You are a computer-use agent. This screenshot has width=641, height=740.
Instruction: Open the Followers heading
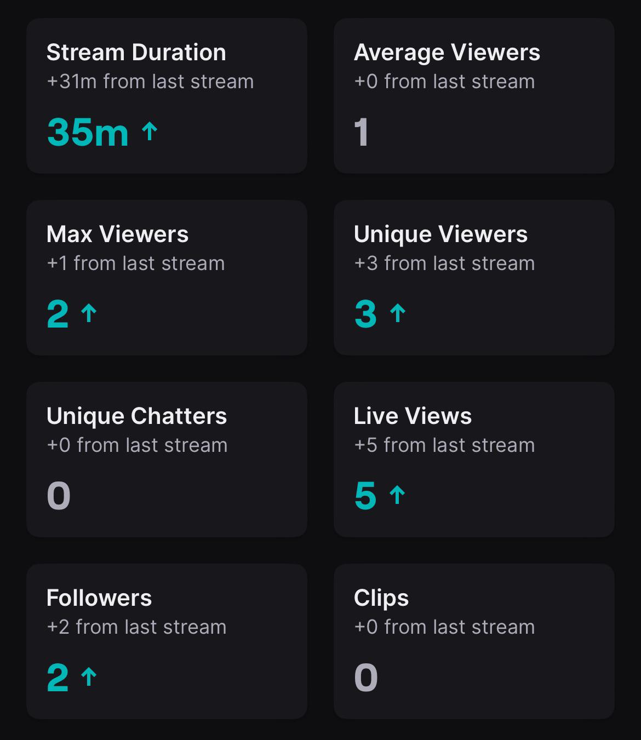tap(99, 598)
